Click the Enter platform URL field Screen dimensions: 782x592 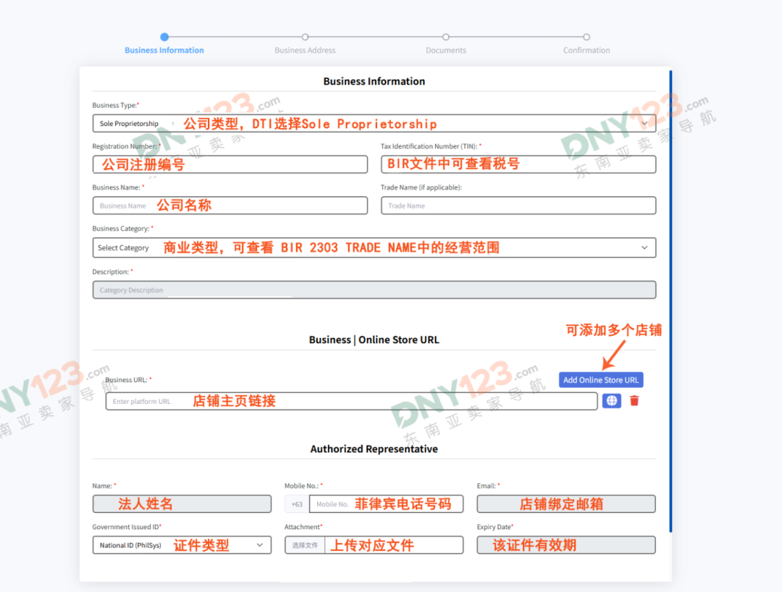point(351,401)
